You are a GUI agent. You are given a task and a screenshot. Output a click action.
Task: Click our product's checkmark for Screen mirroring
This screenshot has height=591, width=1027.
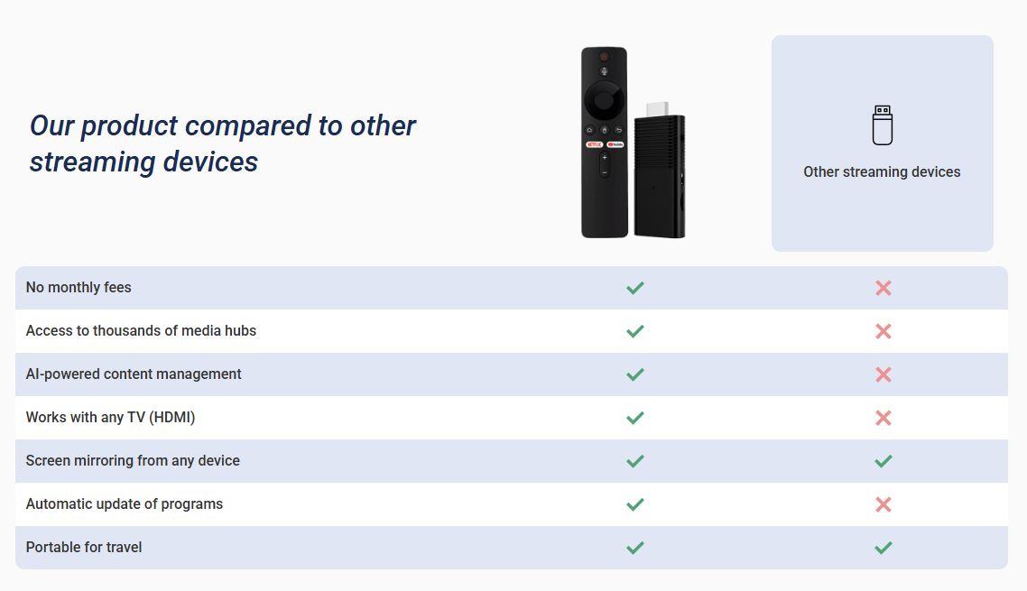[x=634, y=460]
